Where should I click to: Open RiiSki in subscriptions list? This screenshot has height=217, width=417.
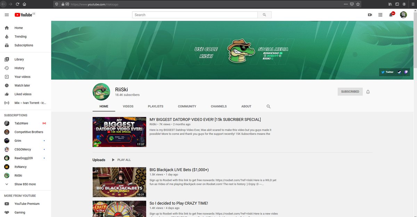click(x=25, y=175)
